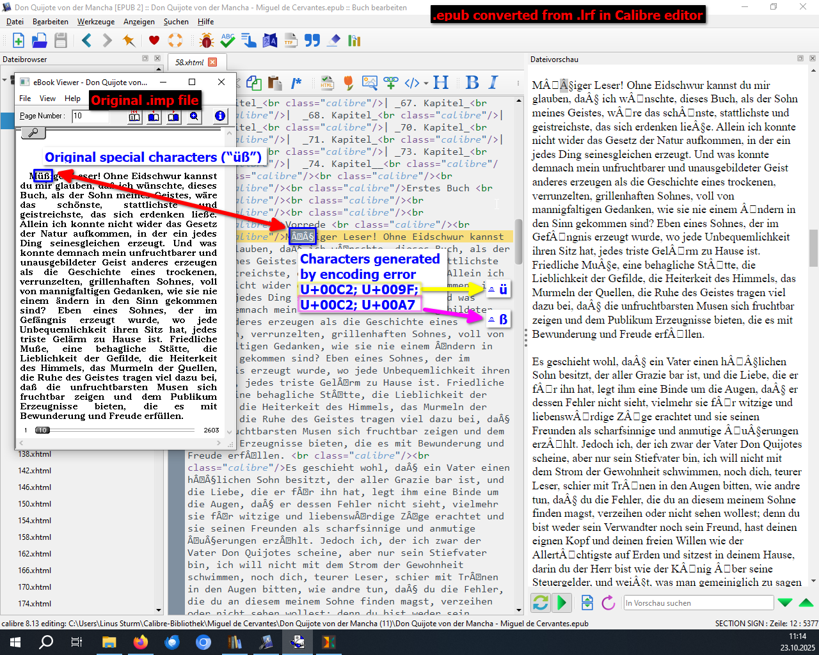
Task: Reload the preview with purple arrow
Action: coord(608,603)
